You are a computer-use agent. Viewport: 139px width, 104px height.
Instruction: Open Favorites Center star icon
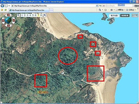point(2,10)
